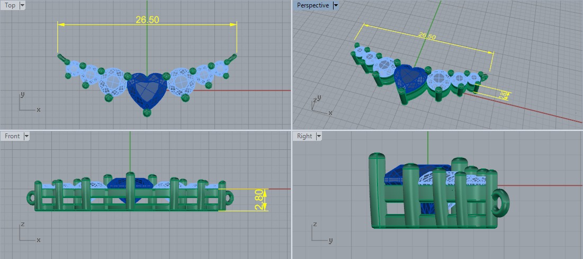Open the Top viewport dropdown arrow
583x259 pixels.
point(22,5)
